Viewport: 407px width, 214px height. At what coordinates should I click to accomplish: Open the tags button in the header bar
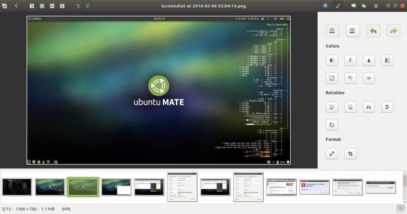[364, 6]
